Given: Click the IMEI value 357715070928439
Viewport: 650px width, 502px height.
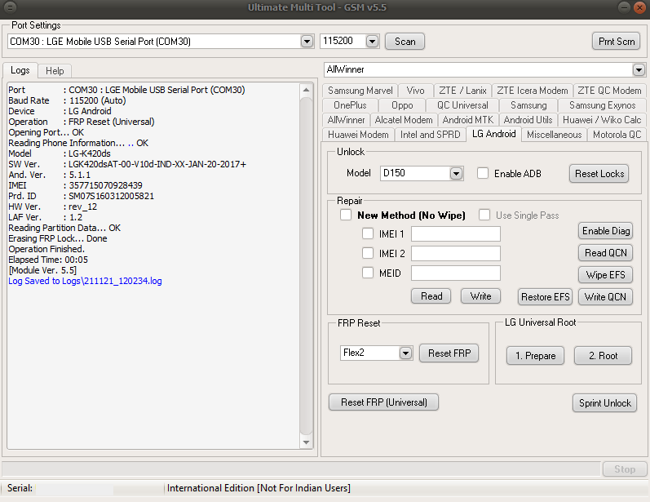Looking at the screenshot, I should coord(106,185).
